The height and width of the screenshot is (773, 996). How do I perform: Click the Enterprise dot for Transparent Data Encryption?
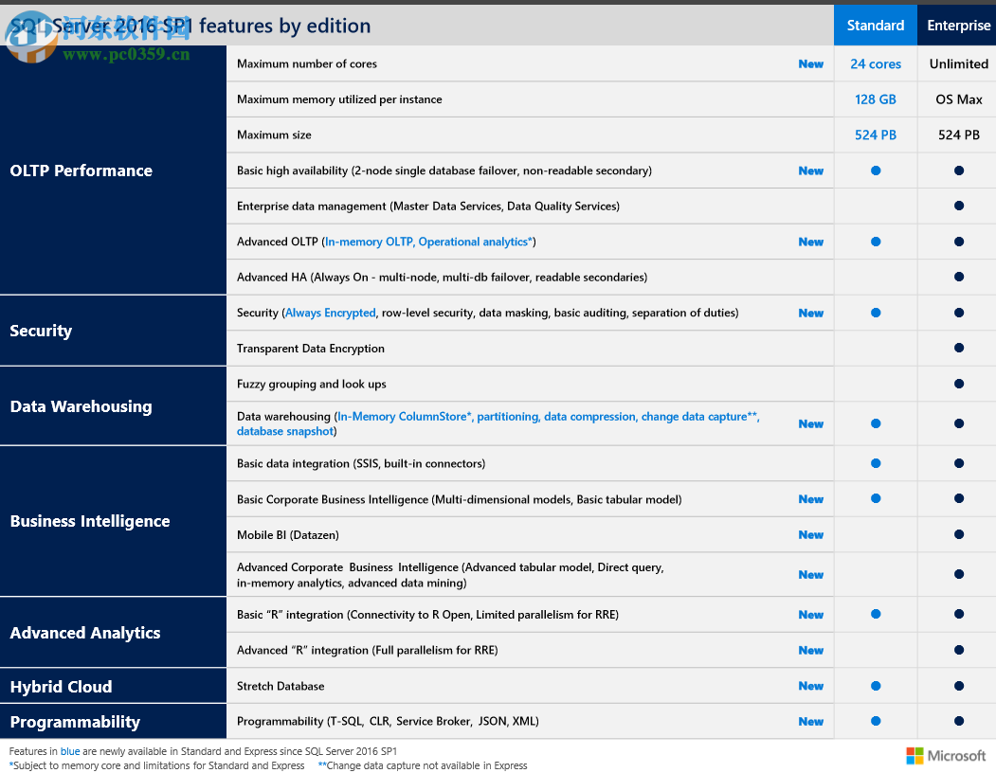[x=959, y=349]
